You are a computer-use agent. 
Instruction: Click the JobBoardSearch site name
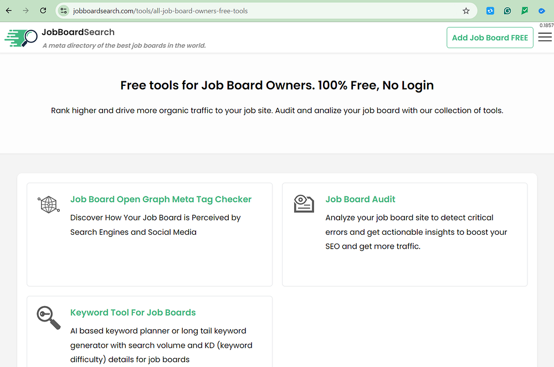click(78, 32)
